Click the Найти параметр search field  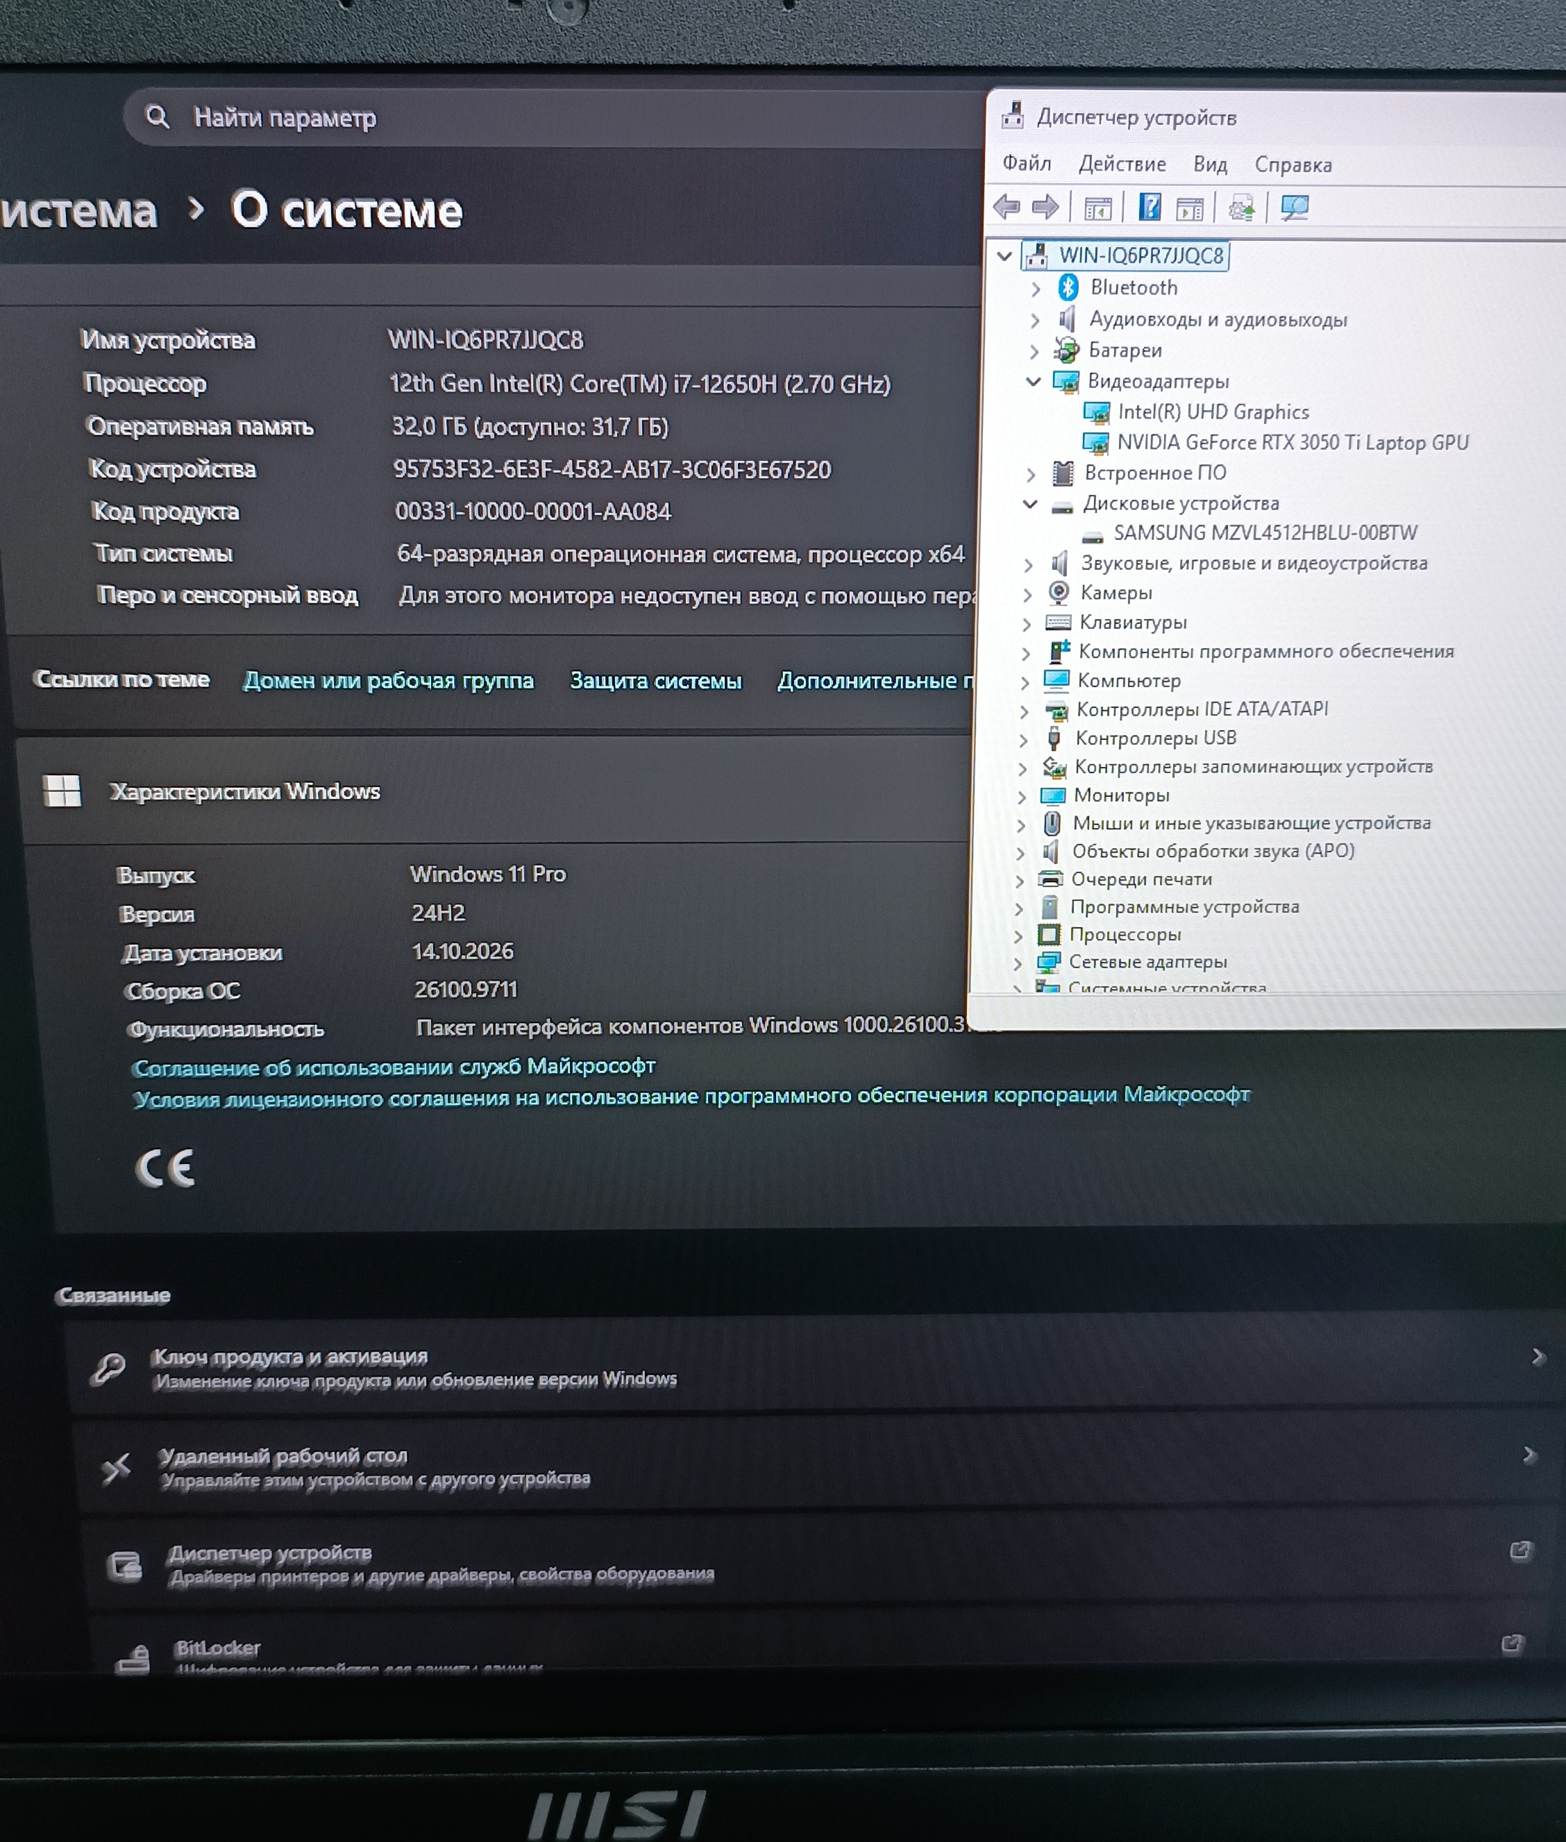point(555,117)
